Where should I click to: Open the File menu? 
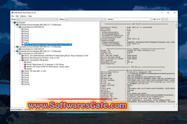coord(12,16)
